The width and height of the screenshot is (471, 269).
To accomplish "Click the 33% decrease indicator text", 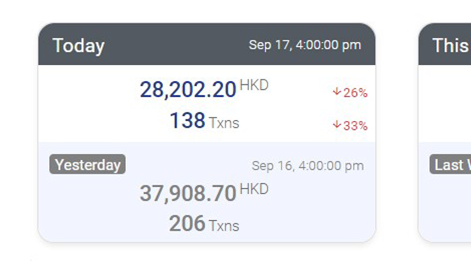I will tap(355, 126).
